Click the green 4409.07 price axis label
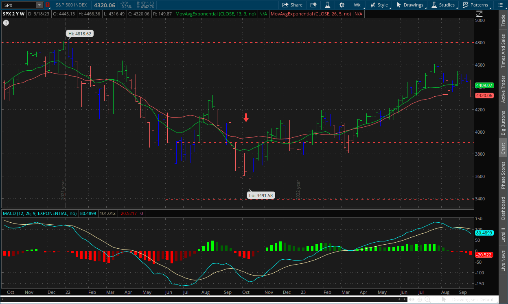 (x=484, y=85)
